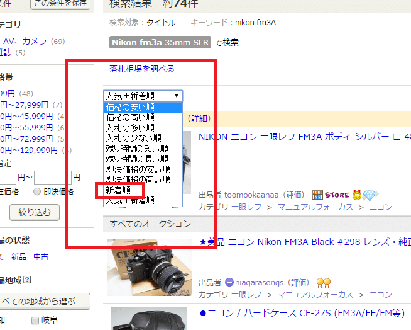
Task: Open the NIKON ニコン 一眼レフ FM3A listing
Action: click(x=305, y=137)
